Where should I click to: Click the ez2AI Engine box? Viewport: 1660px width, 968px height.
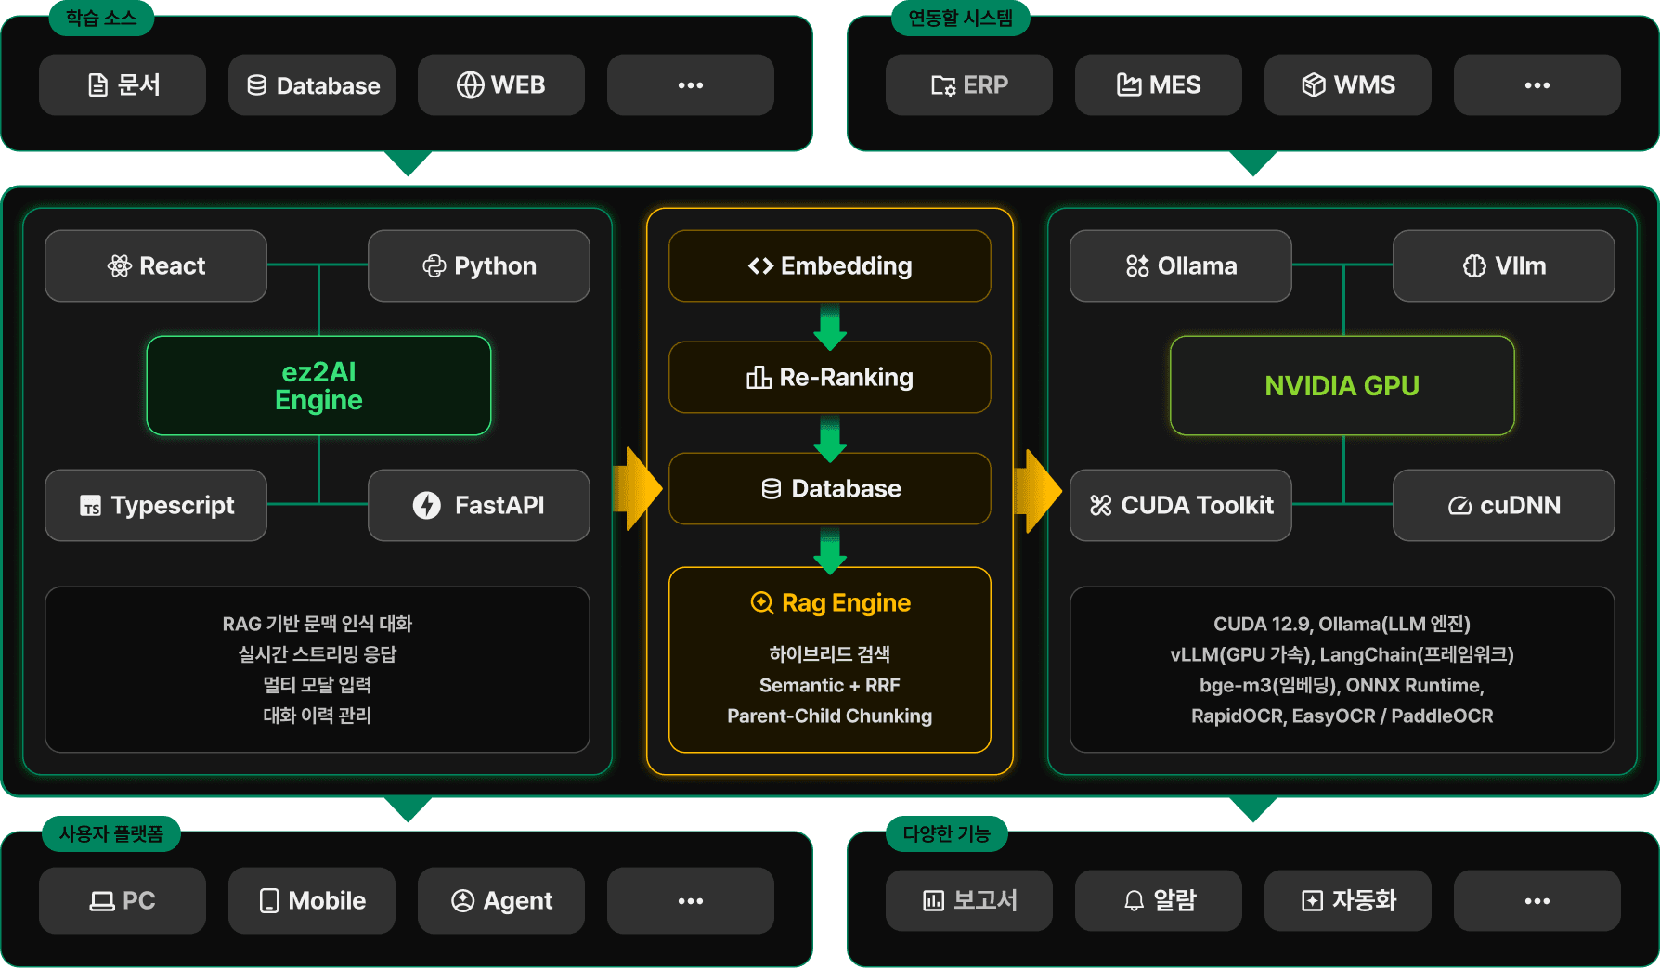click(318, 385)
